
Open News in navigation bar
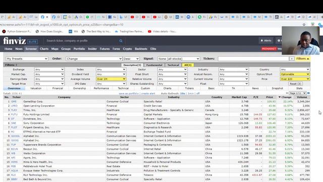[19, 49]
